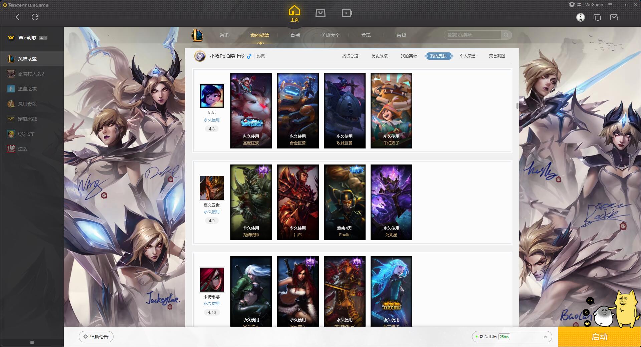Open the hamburger menu near 掌上WeGame
This screenshot has height=347, width=641.
[610, 5]
